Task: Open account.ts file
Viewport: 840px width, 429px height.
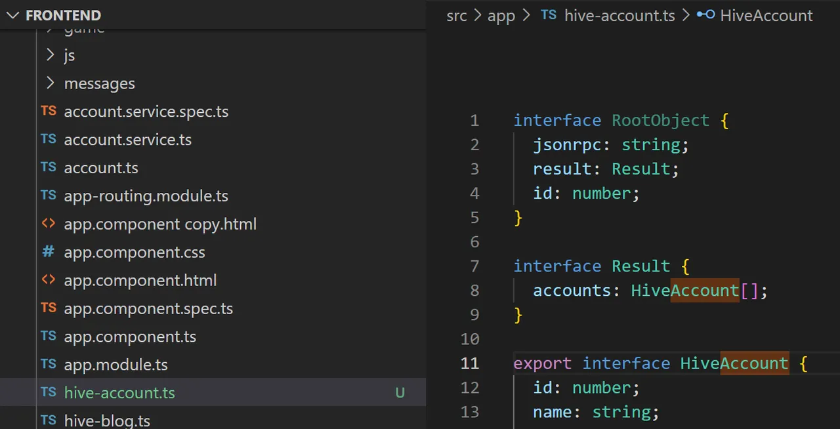Action: coord(101,168)
